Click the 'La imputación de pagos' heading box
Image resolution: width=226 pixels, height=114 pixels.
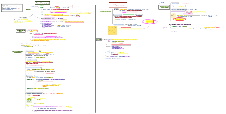(21, 31)
